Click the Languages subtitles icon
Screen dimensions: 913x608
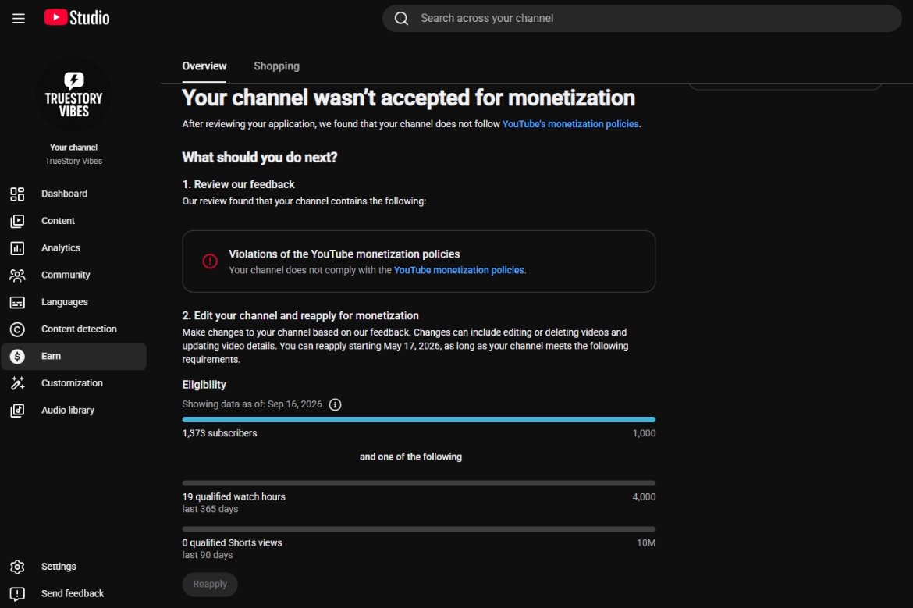[17, 302]
